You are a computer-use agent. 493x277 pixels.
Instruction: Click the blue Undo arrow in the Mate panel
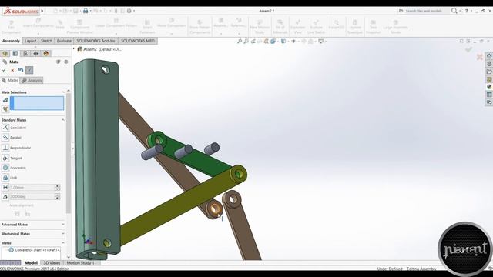click(21, 70)
